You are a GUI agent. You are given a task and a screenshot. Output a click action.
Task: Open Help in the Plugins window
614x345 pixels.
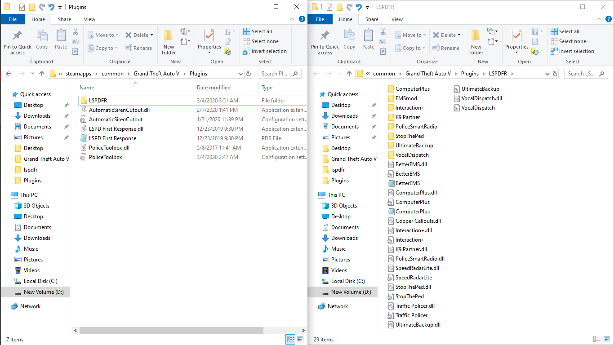(x=302, y=19)
